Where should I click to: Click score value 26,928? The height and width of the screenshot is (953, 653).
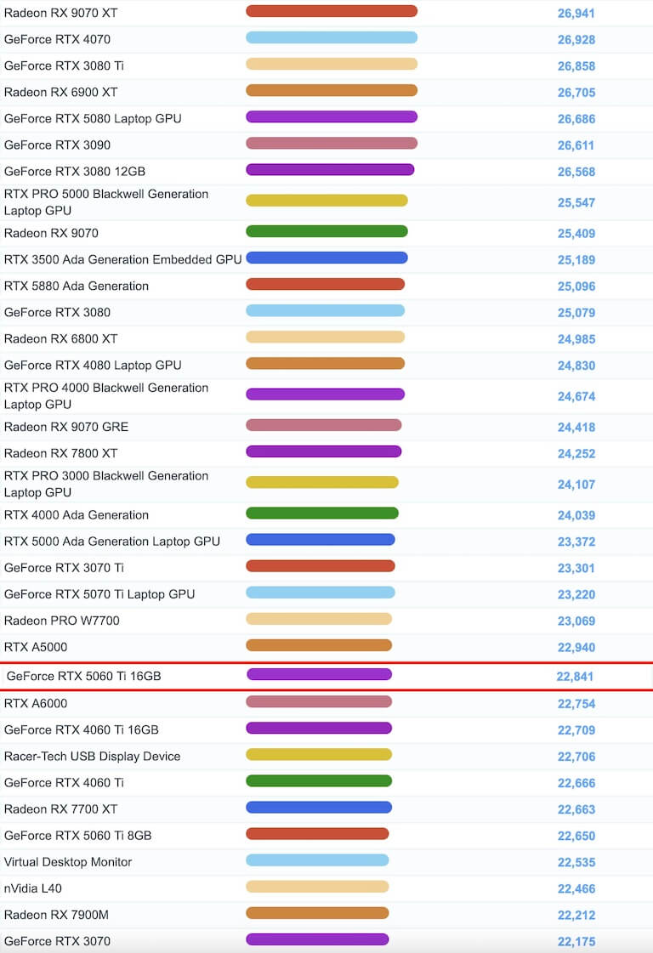tap(576, 40)
